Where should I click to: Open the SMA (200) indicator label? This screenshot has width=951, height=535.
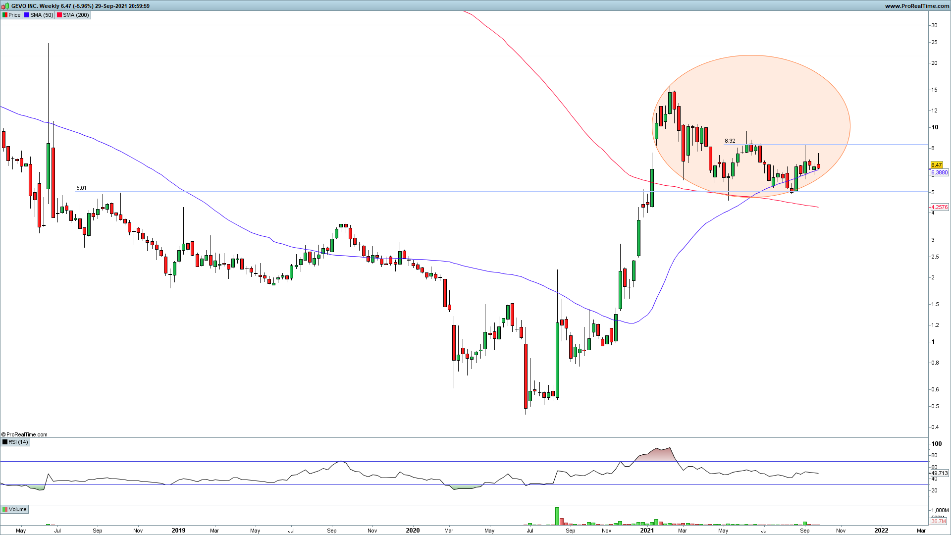click(x=76, y=15)
